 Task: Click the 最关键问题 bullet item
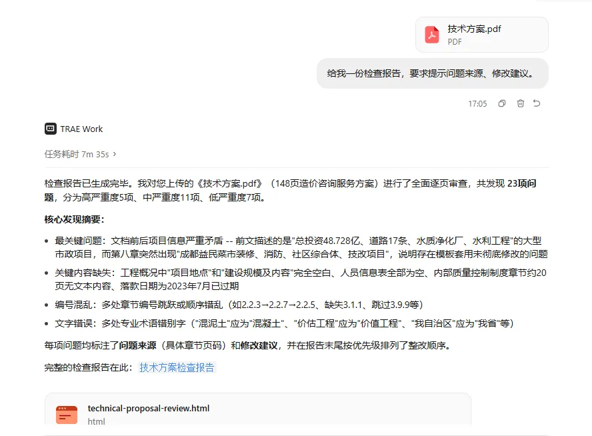pos(301,247)
